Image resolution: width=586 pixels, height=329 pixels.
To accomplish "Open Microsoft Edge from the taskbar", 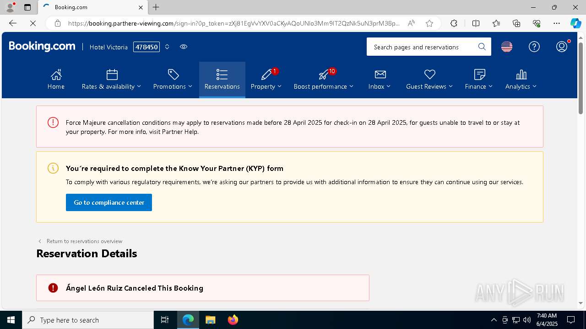I will [188, 320].
